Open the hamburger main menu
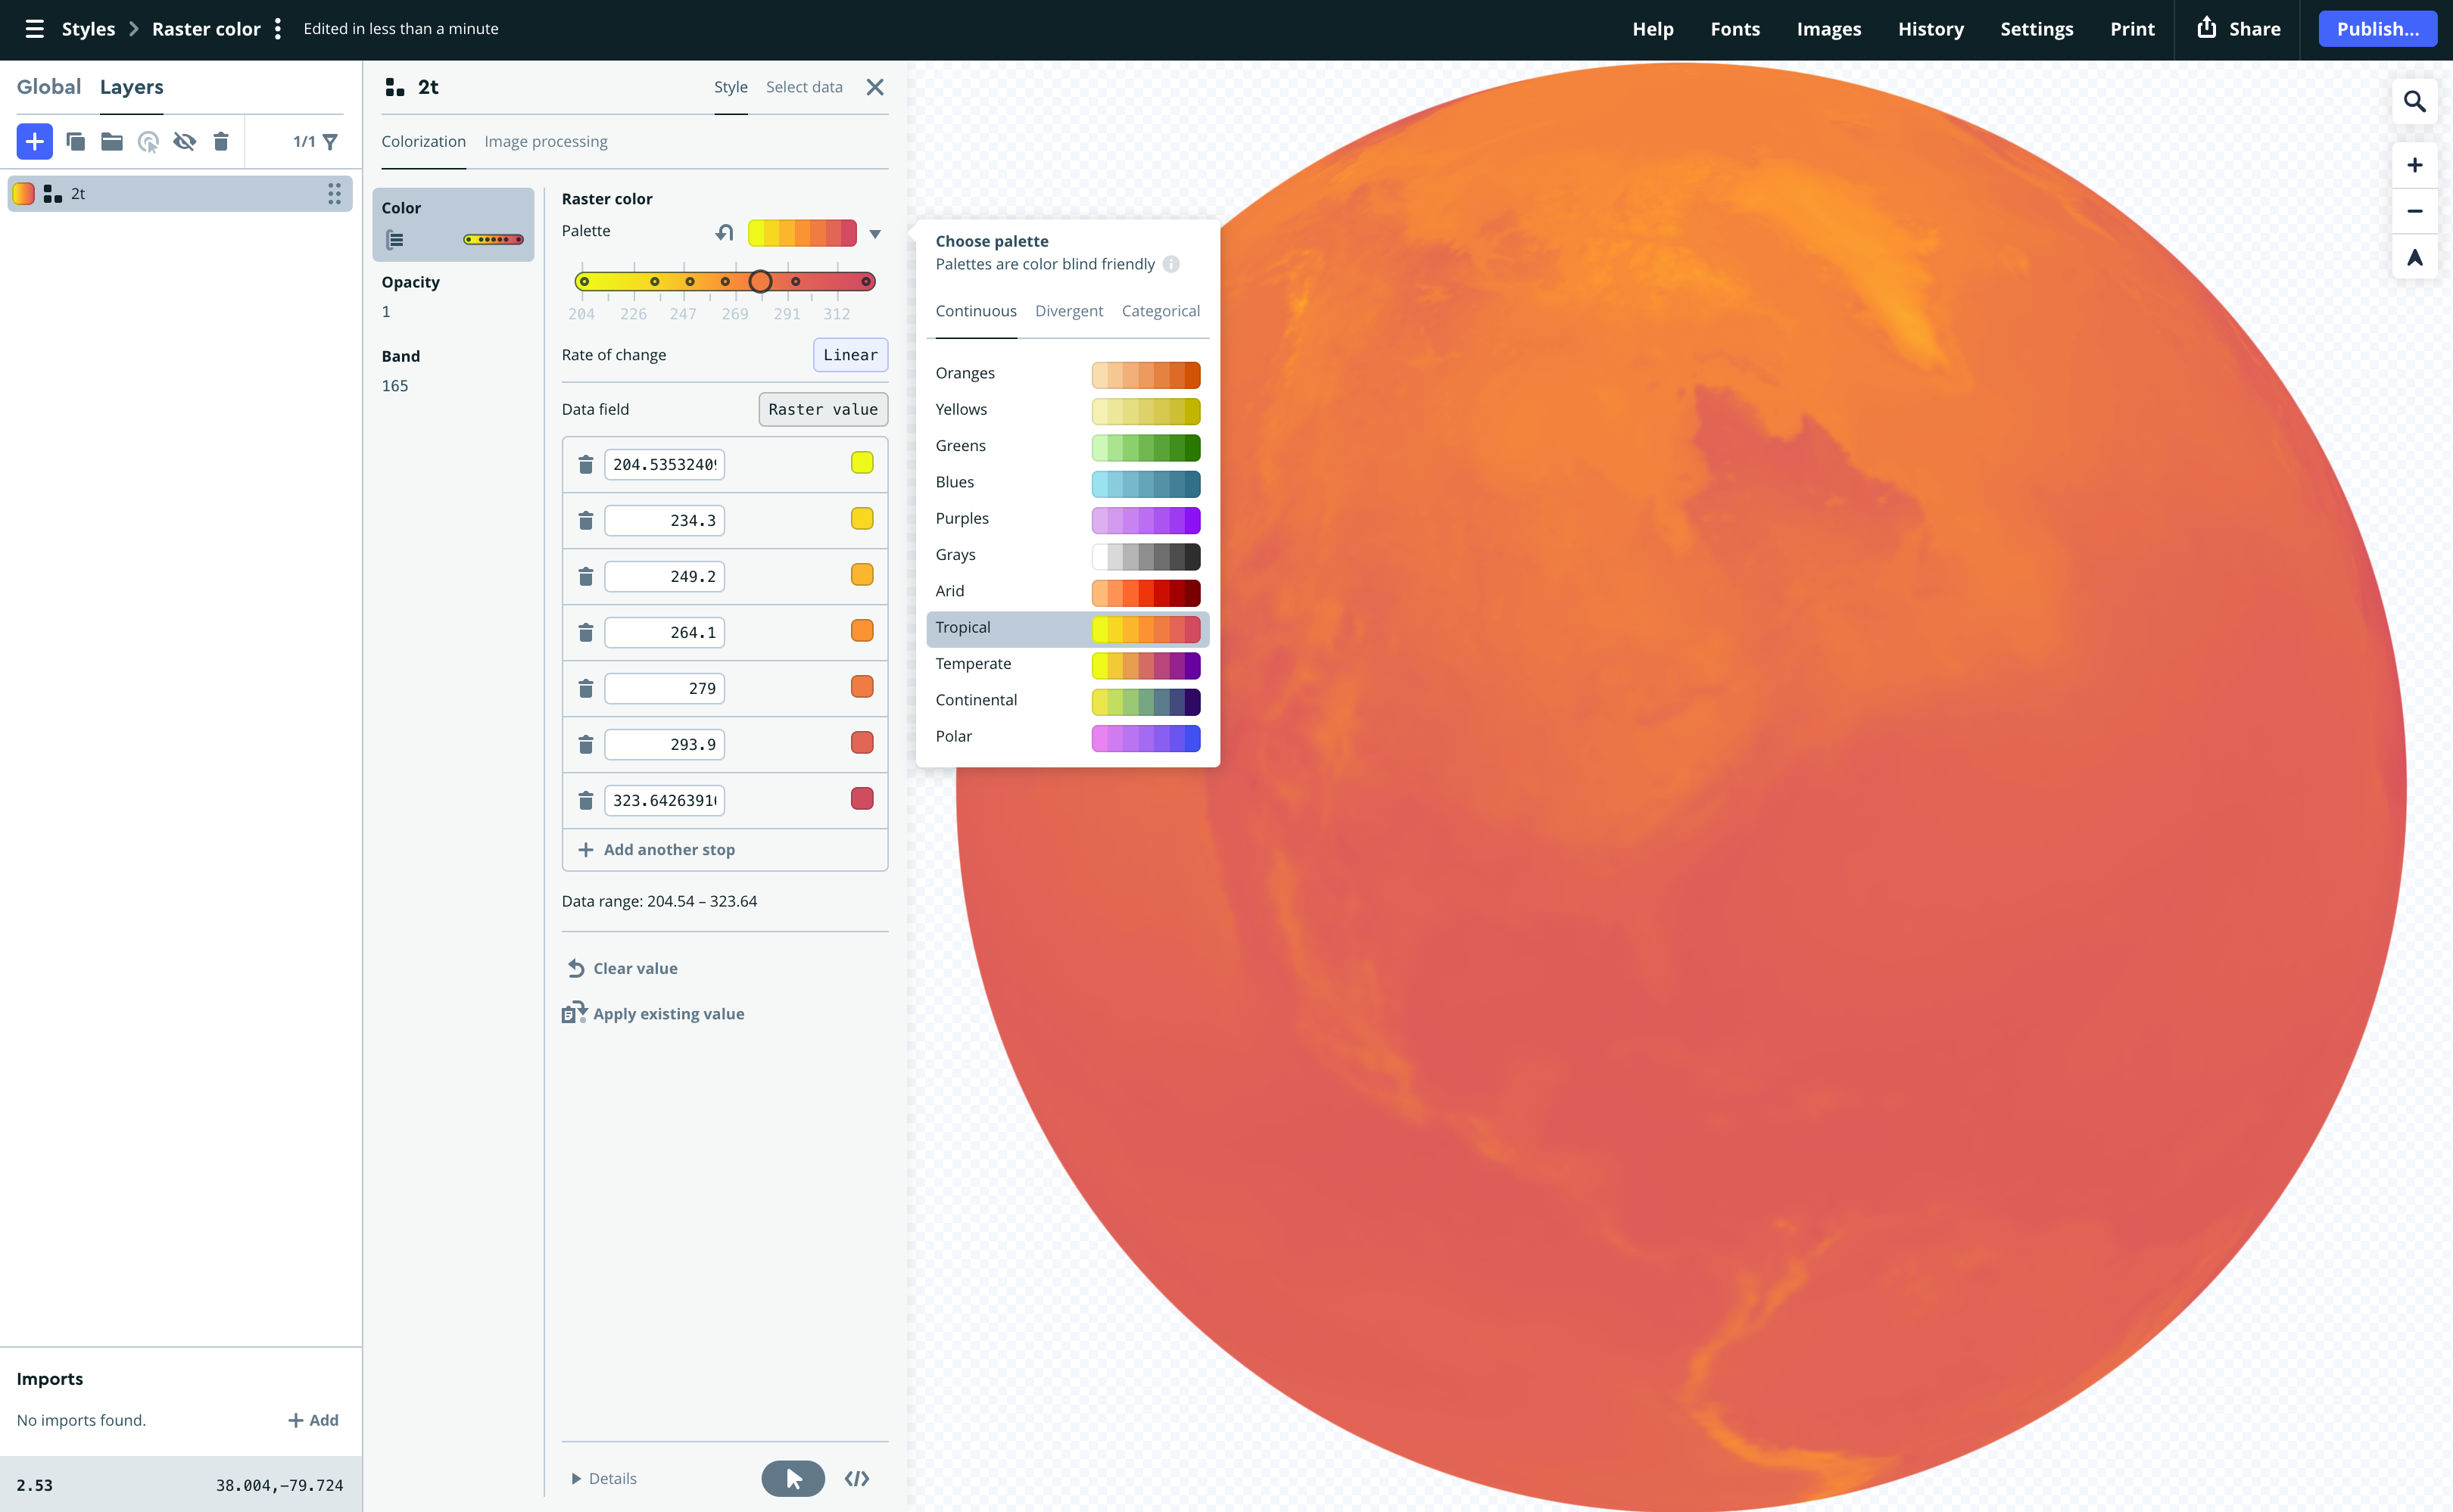 point(34,29)
